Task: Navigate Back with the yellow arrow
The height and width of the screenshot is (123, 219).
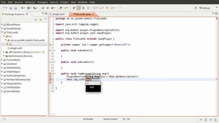Action: tap(112, 8)
